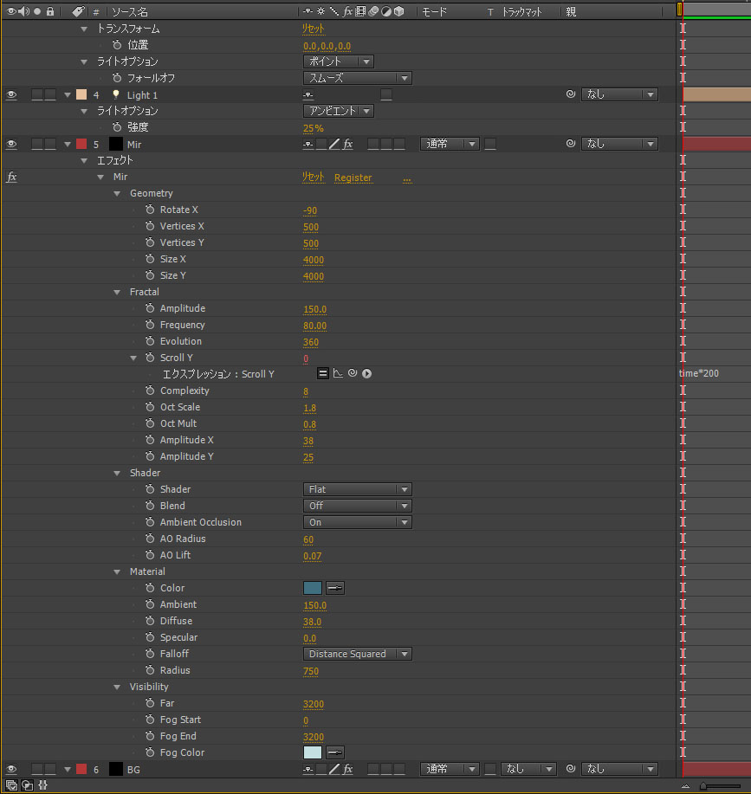
Task: Click the 位置 stopwatch icon
Action: [x=117, y=45]
